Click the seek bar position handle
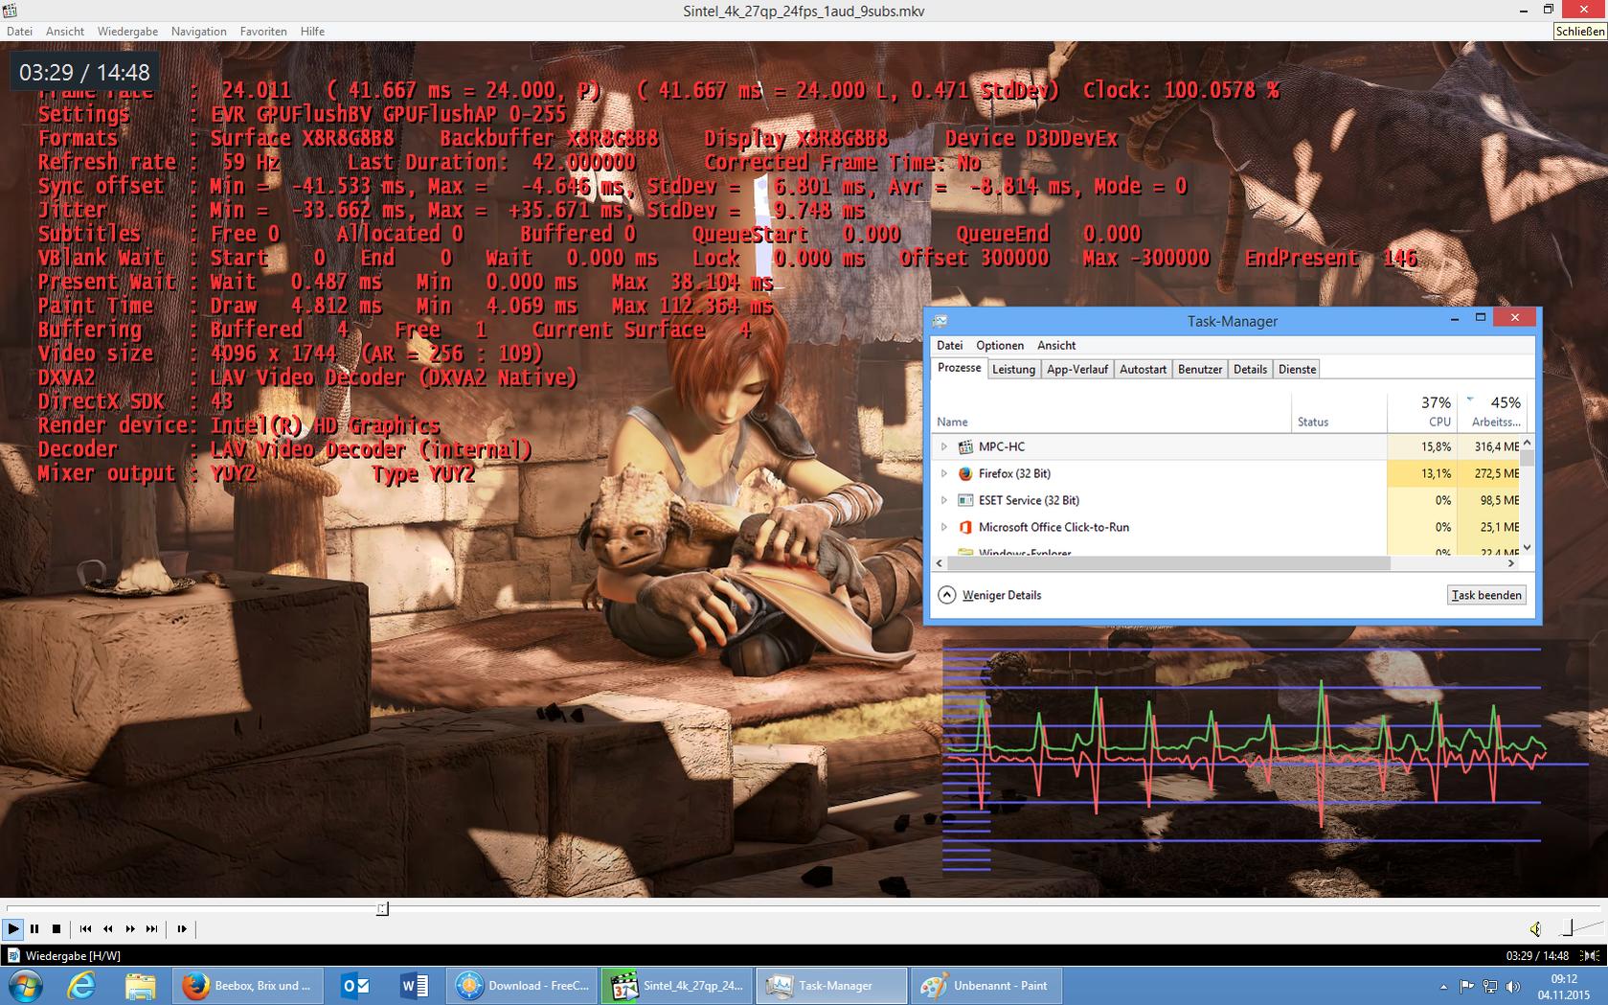The image size is (1608, 1005). point(382,908)
